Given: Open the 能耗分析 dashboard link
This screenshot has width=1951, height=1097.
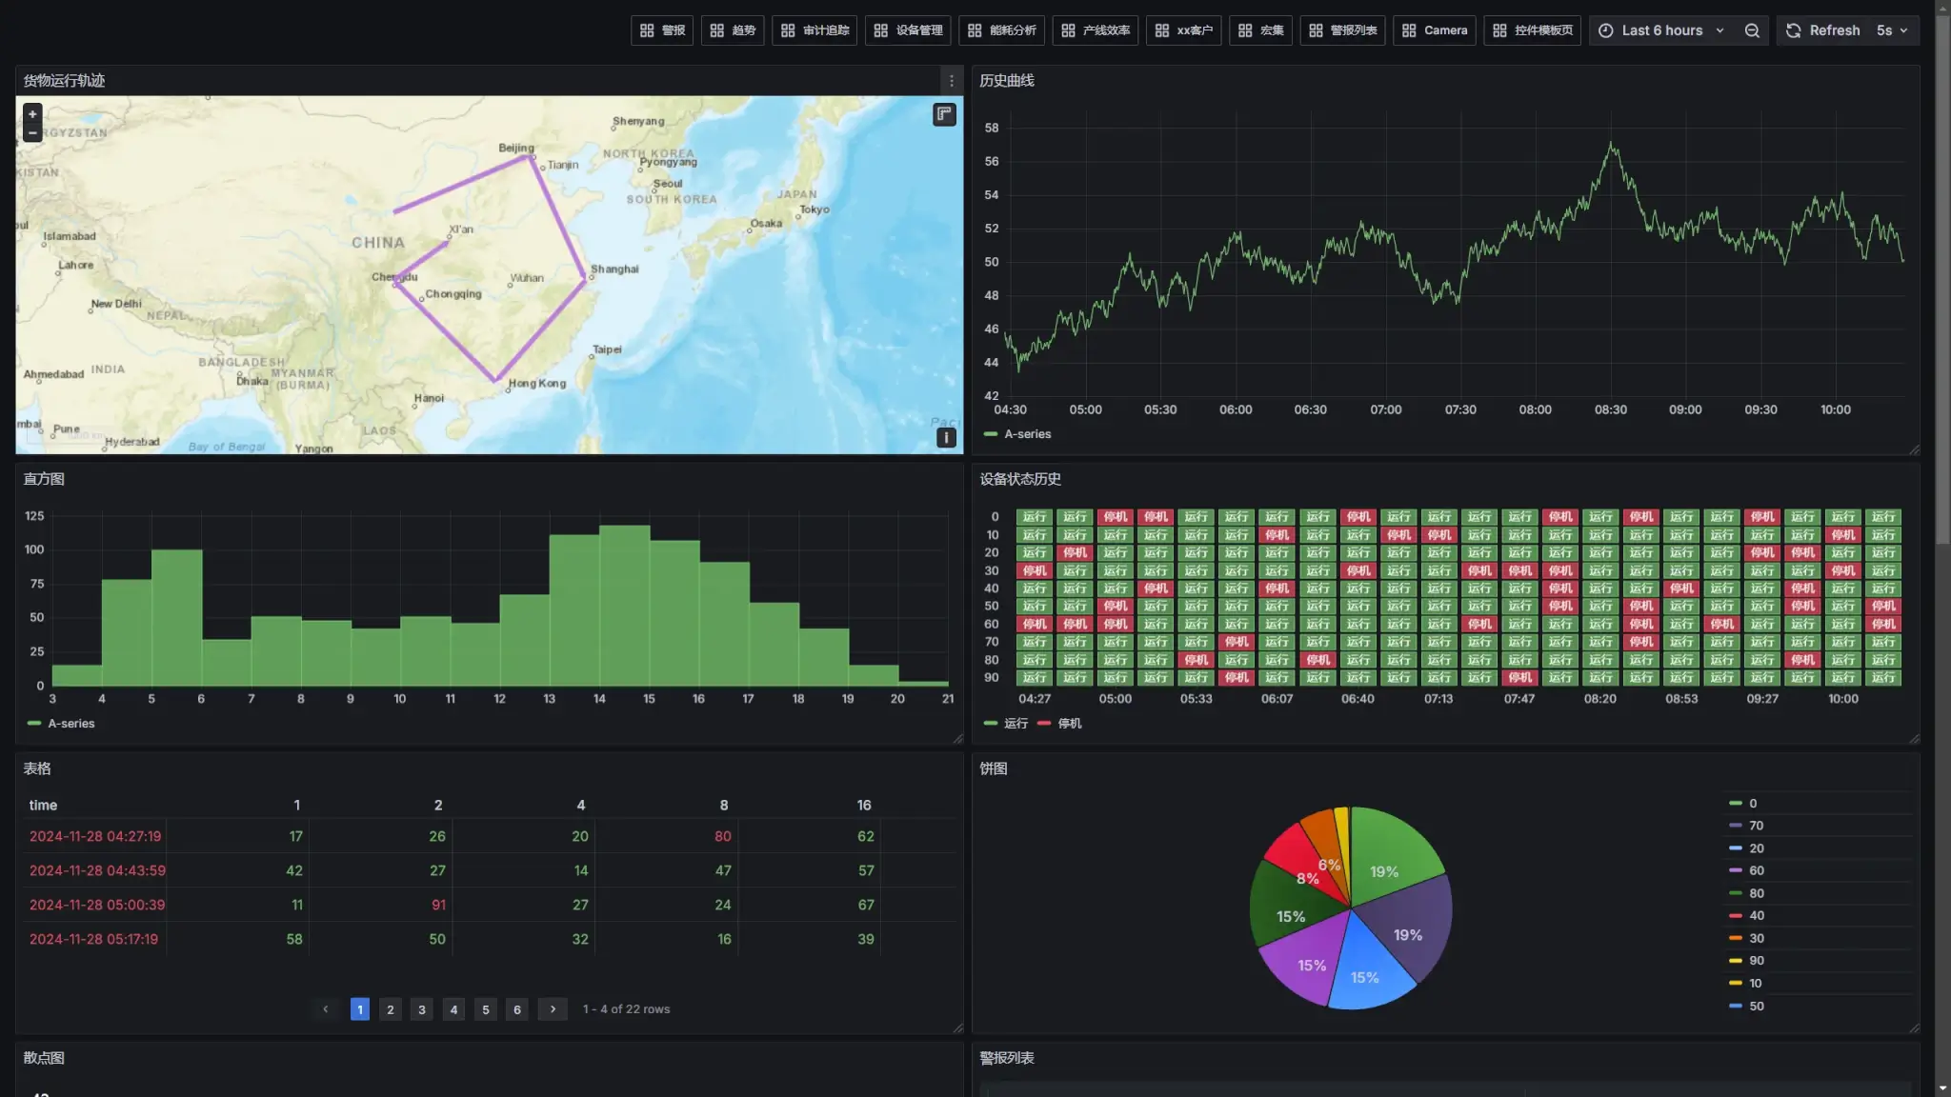Looking at the screenshot, I should [x=1001, y=30].
